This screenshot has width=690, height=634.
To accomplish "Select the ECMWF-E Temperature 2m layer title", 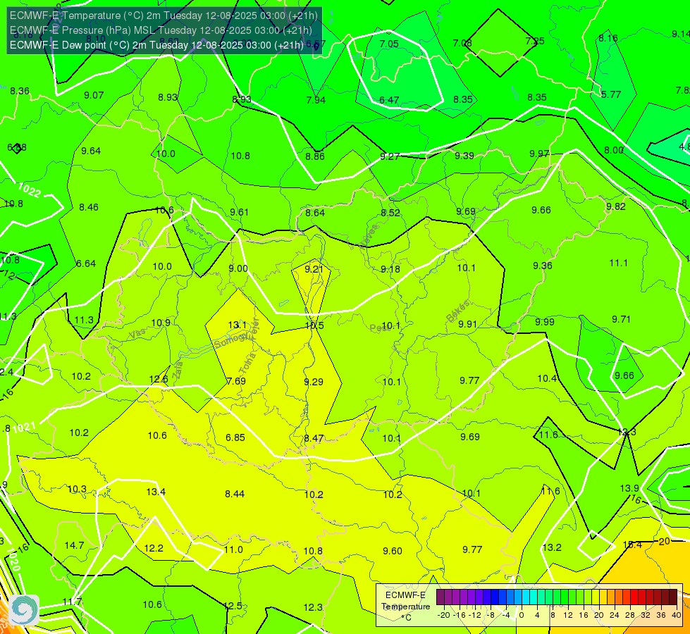I will pyautogui.click(x=164, y=15).
